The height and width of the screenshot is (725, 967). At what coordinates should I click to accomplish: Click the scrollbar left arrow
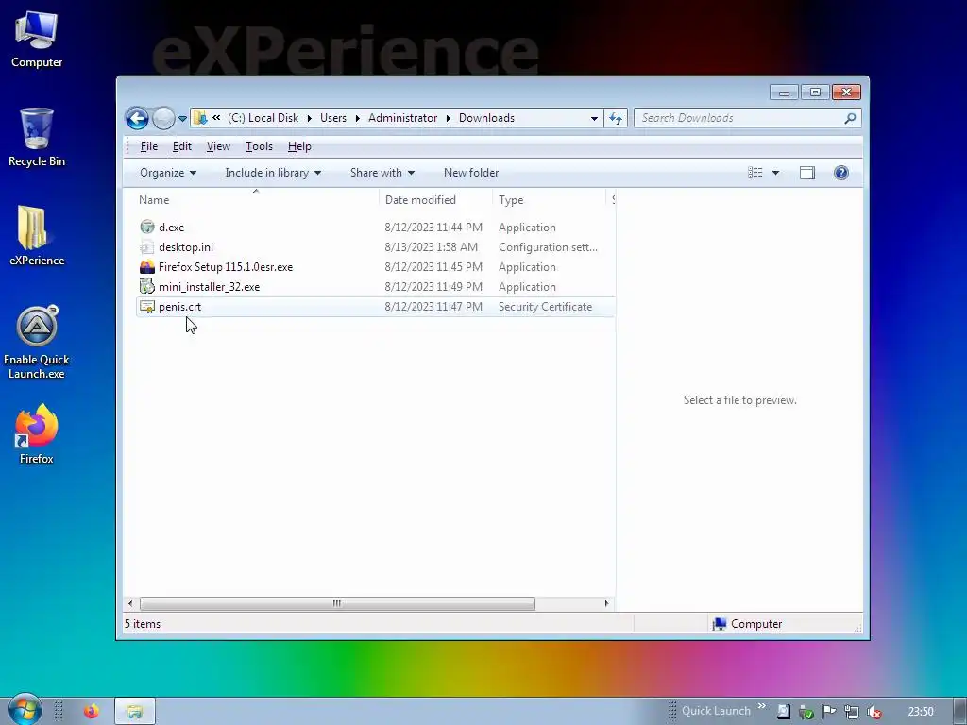point(130,603)
